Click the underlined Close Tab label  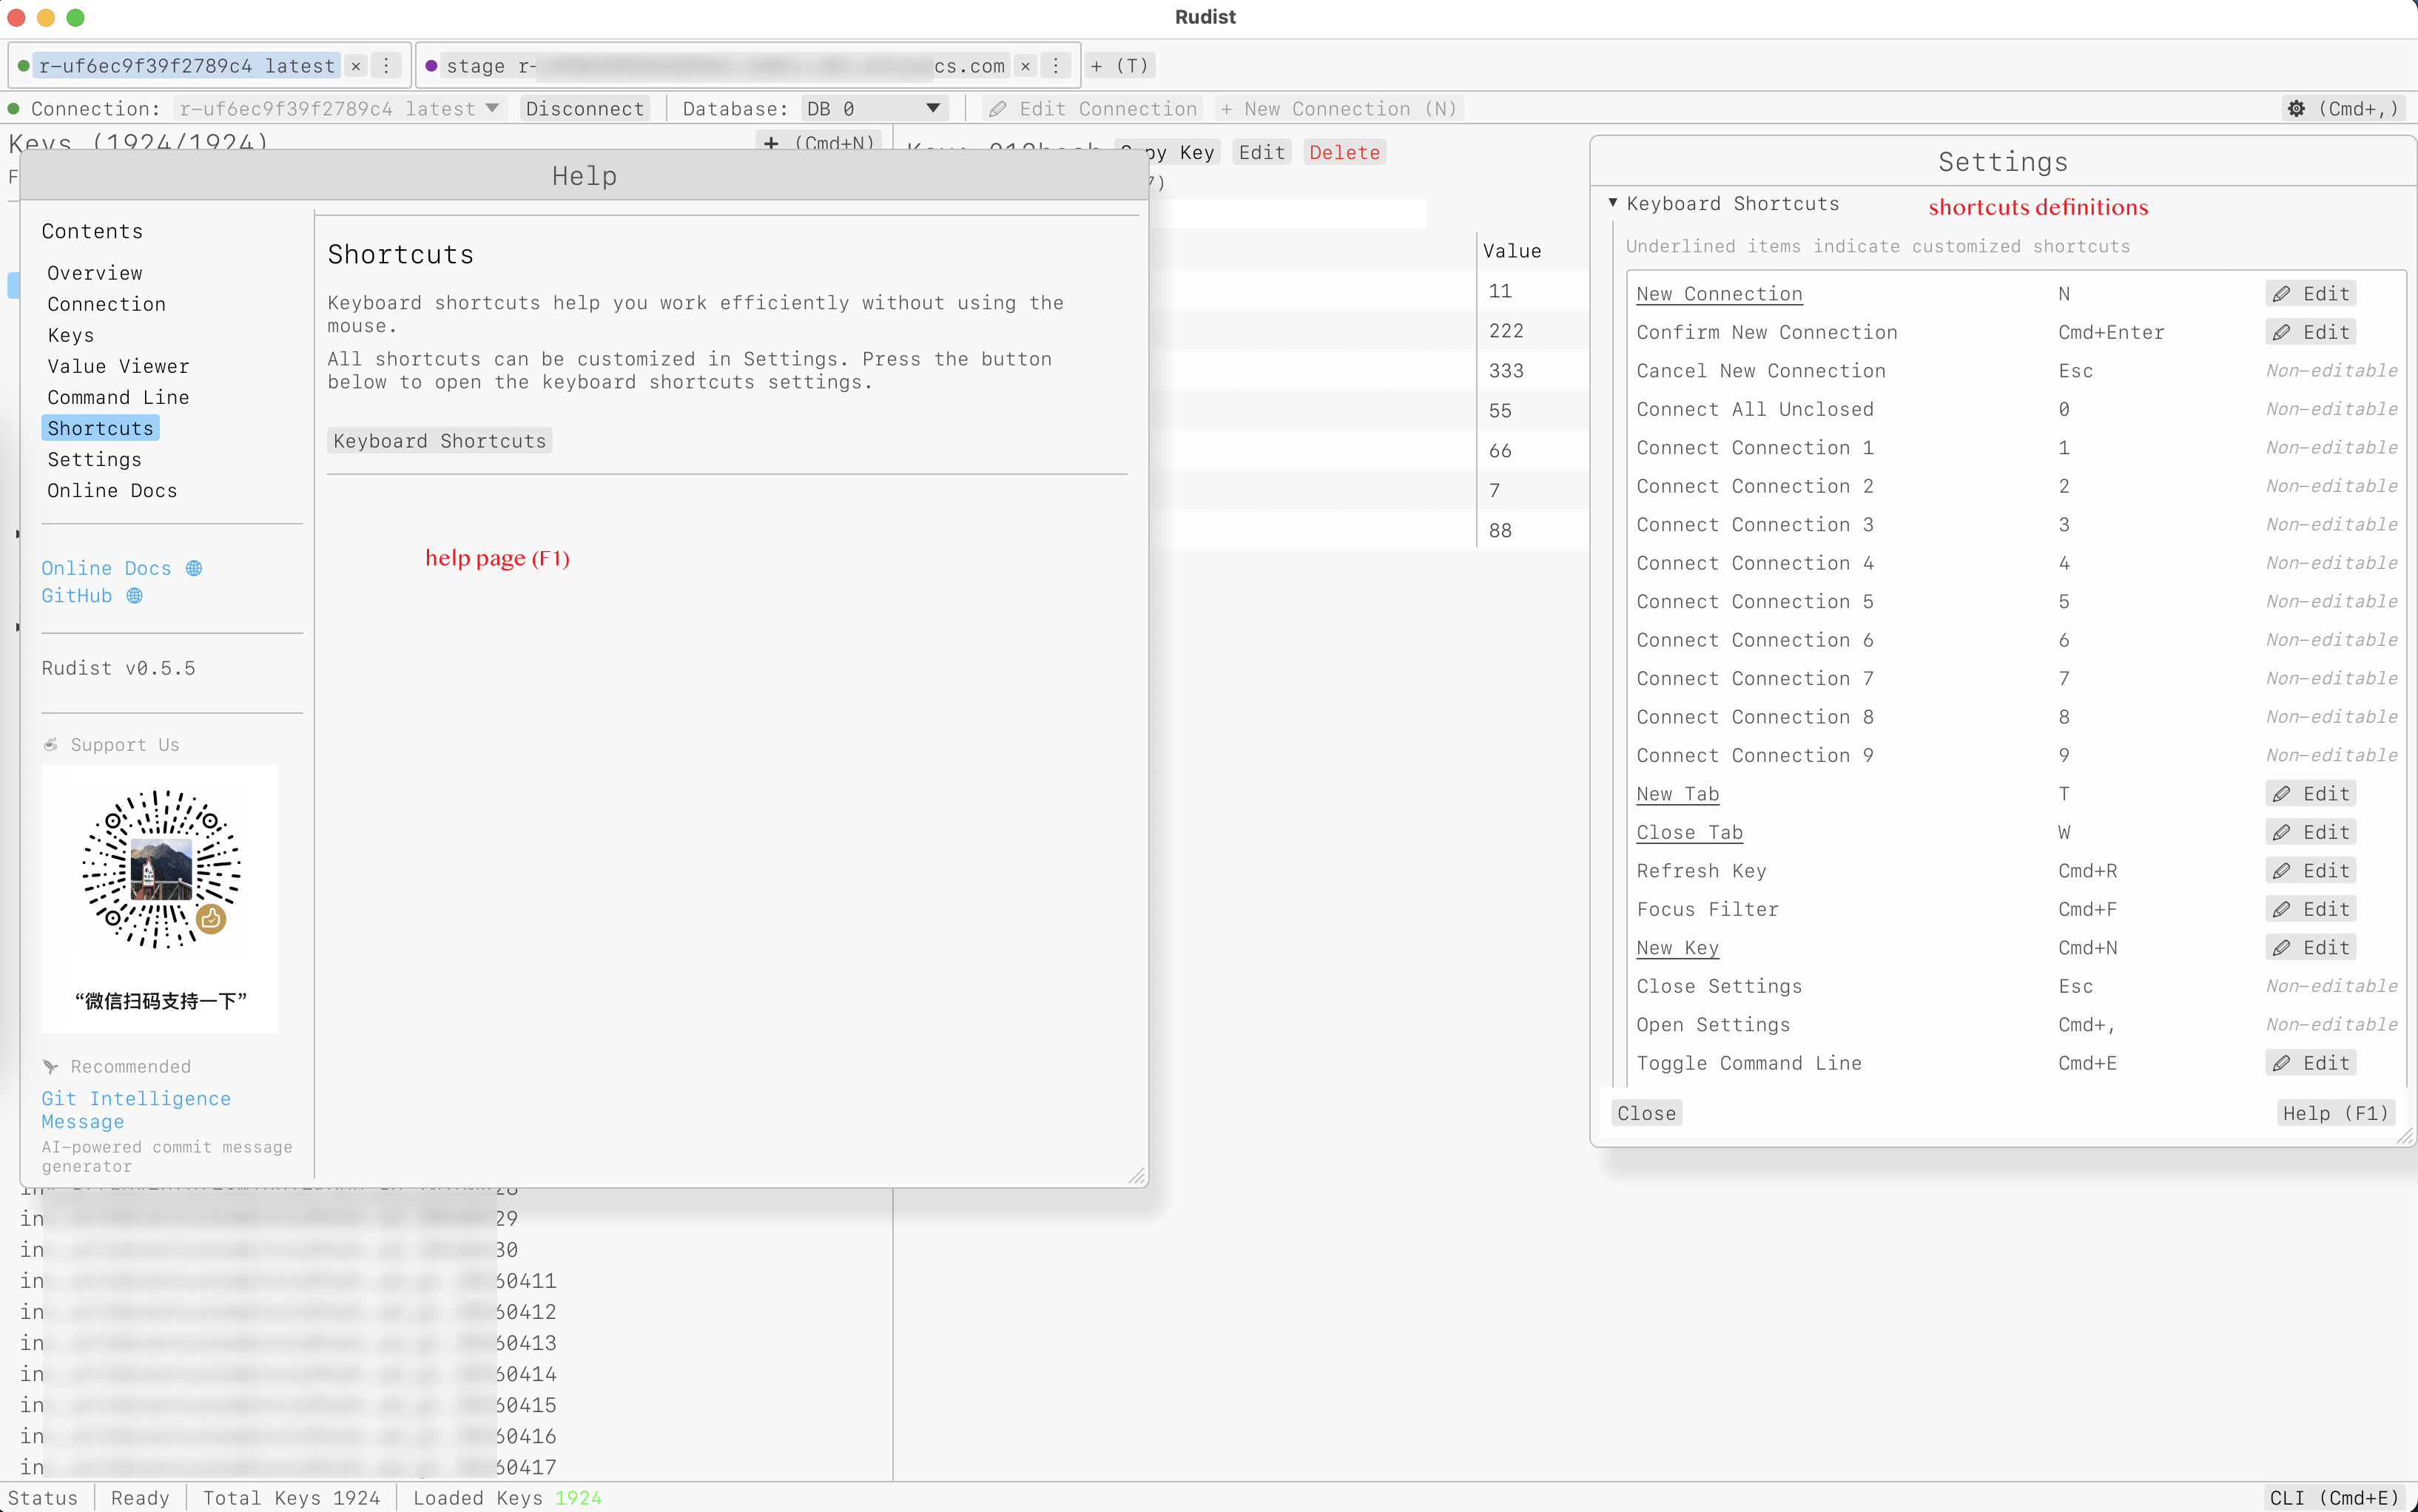pyautogui.click(x=1689, y=832)
